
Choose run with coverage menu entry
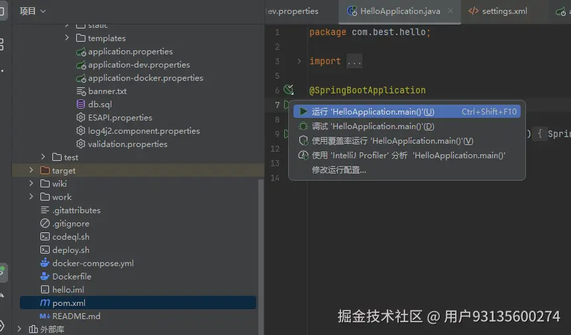click(407, 140)
